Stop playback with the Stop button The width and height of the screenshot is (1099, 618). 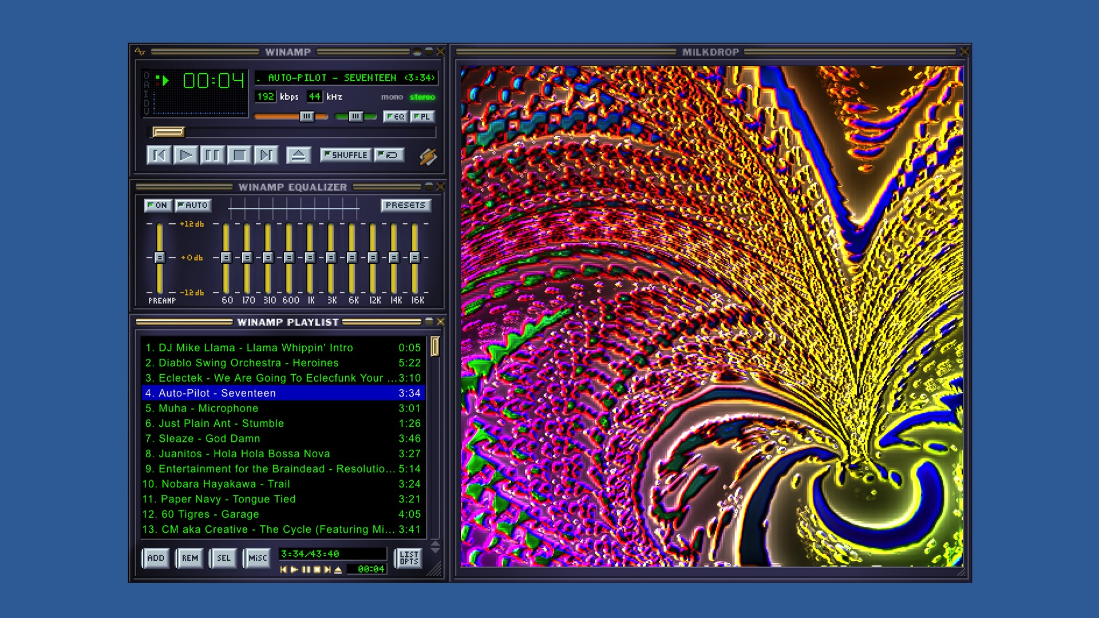(x=239, y=155)
